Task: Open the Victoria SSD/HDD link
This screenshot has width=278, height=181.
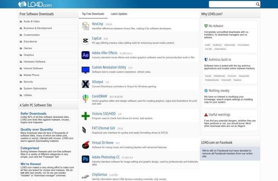Action: click(x=104, y=114)
